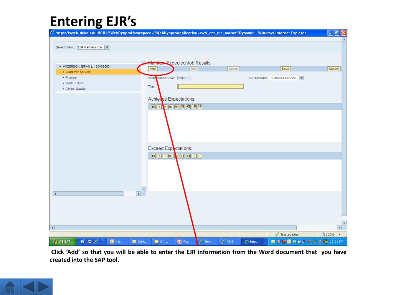This screenshot has width=393, height=295.
Task: Insert numbered list in Exceed Expectations toolbar
Action: pyautogui.click(x=194, y=156)
